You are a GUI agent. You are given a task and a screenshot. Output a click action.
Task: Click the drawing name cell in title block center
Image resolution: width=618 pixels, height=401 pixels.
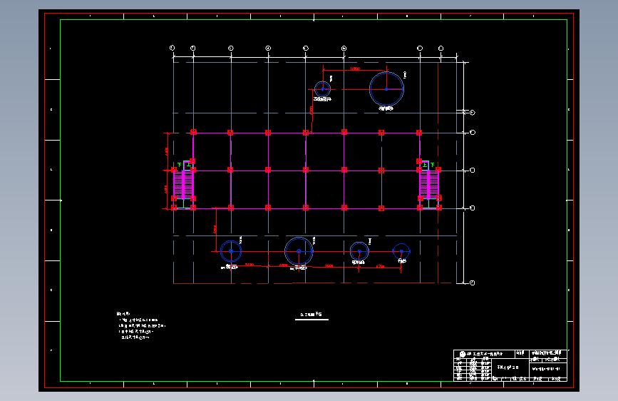[510, 367]
